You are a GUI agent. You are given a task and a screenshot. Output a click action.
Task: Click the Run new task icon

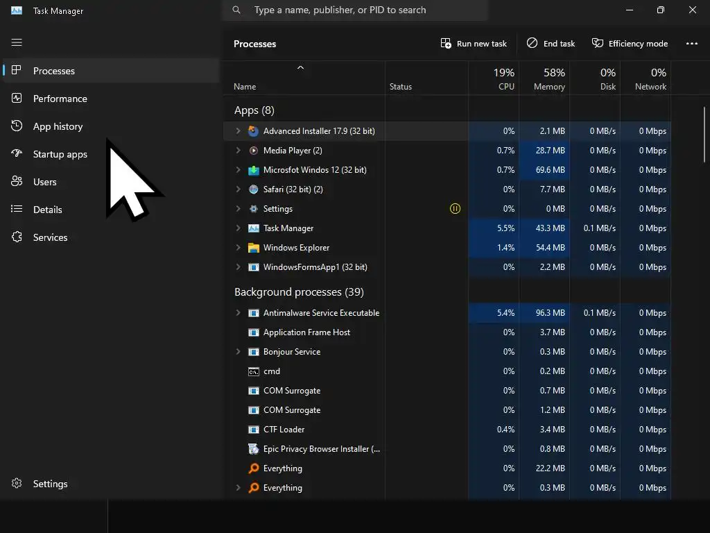(x=446, y=43)
